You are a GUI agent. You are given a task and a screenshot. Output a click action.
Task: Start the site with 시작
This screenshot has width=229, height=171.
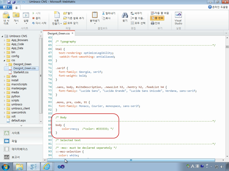pos(36,13)
